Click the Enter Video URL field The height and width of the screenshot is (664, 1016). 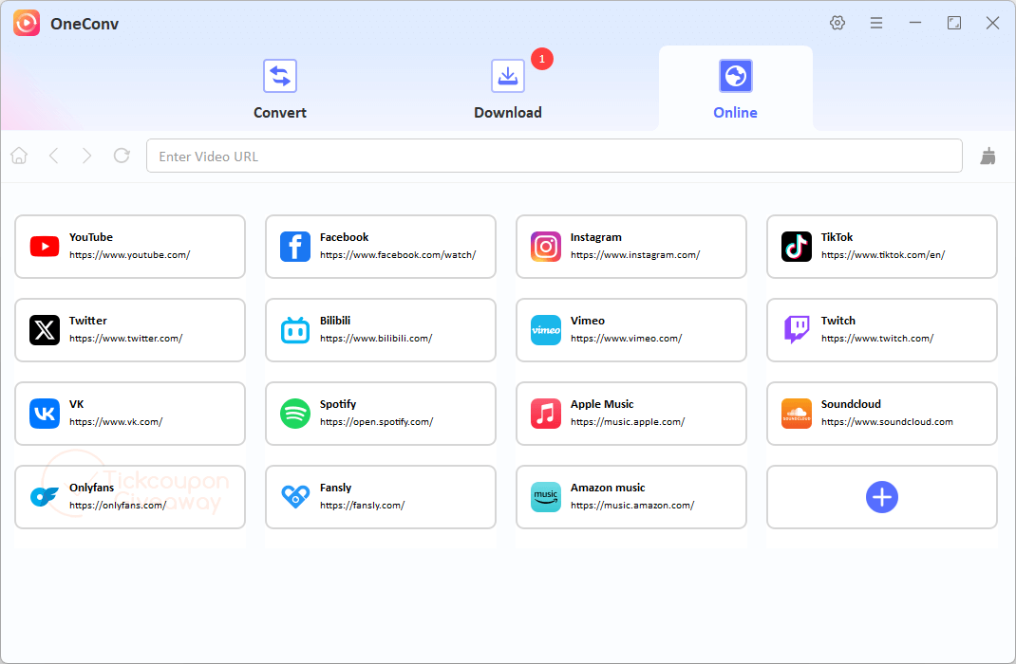(x=554, y=157)
